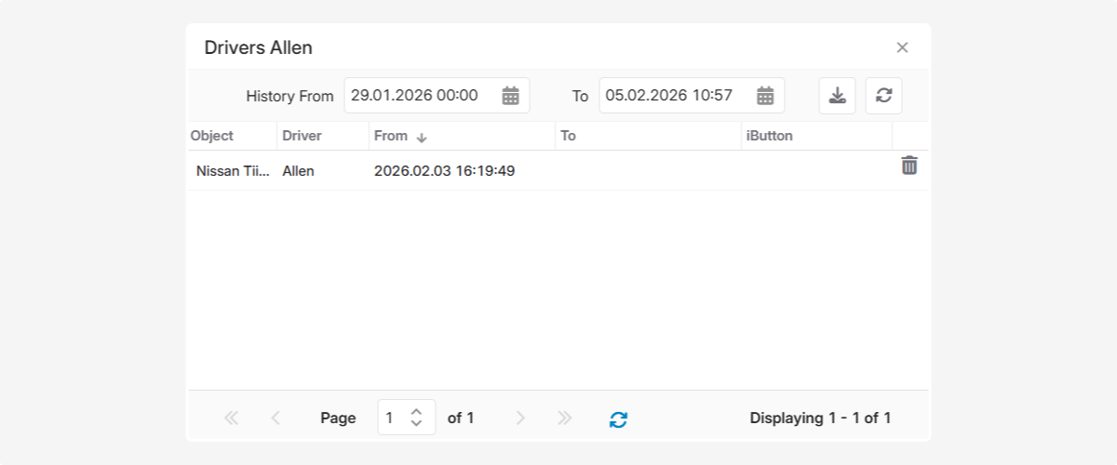The width and height of the screenshot is (1117, 465).
Task: Increase page number with spinner up arrow
Action: point(416,411)
